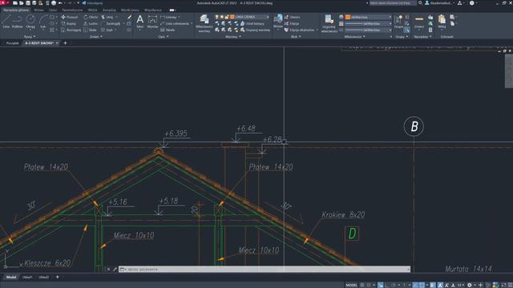Click the Utnij (Trim) tool

(x=107, y=17)
